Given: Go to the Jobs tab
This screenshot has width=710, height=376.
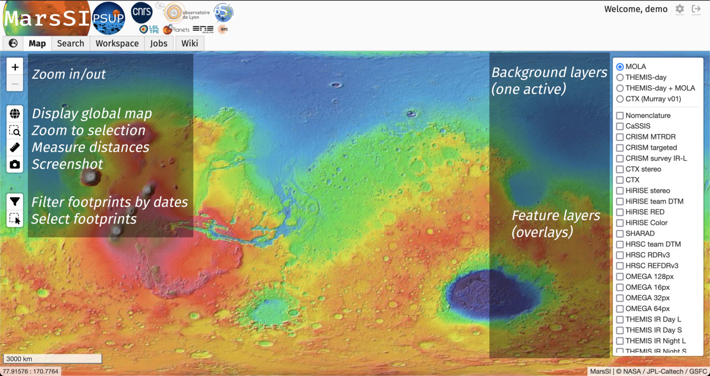Looking at the screenshot, I should point(159,43).
